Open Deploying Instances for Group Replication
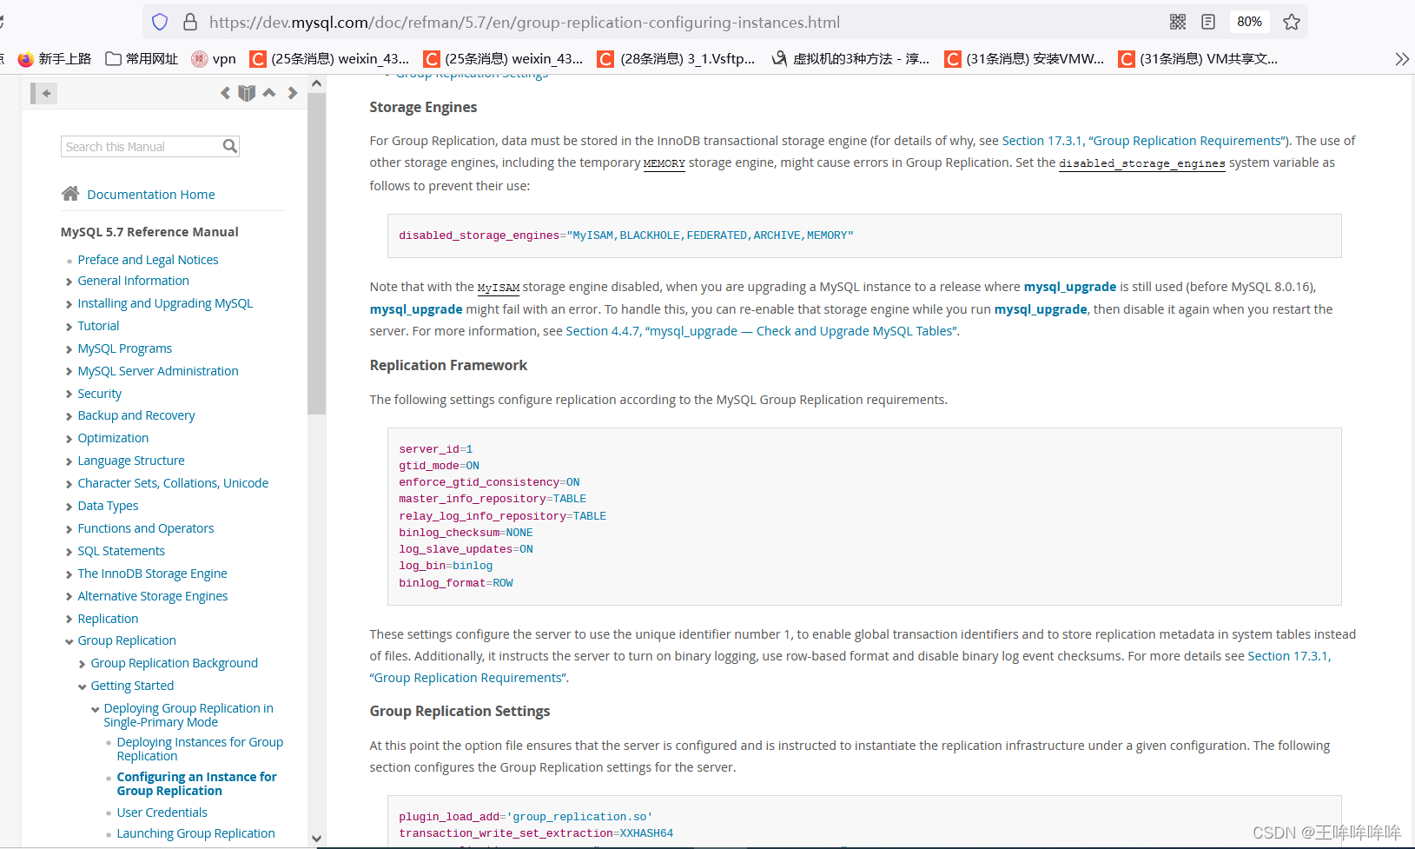The height and width of the screenshot is (849, 1415). tap(200, 749)
